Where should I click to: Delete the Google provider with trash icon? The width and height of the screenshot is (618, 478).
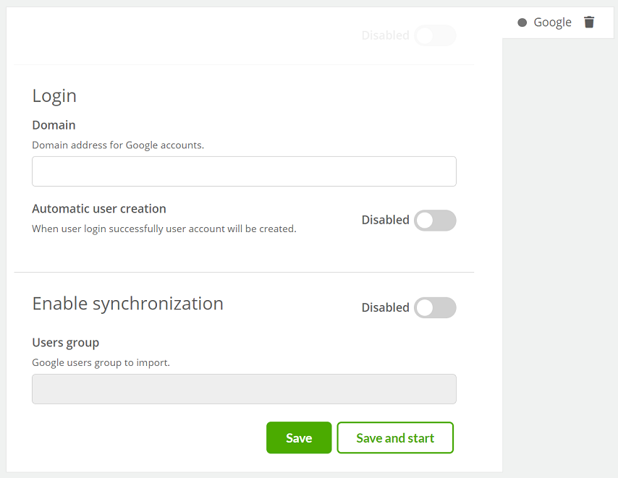coord(589,22)
